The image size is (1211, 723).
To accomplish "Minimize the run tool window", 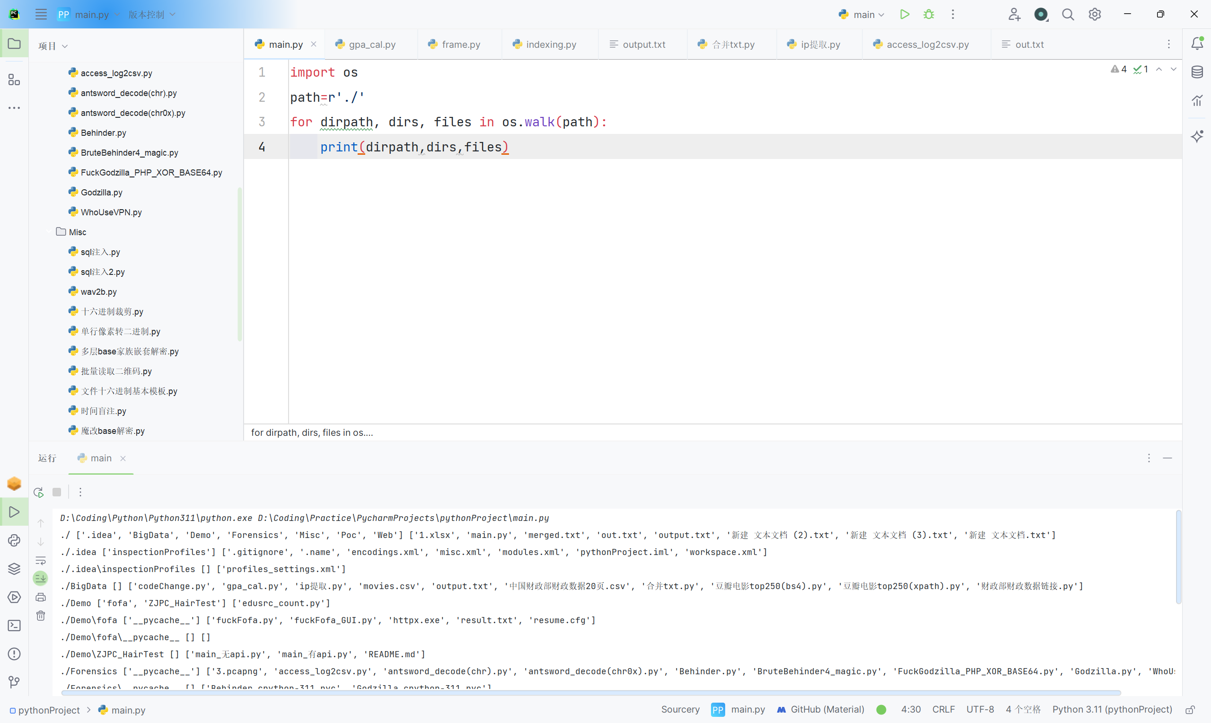I will tap(1167, 458).
